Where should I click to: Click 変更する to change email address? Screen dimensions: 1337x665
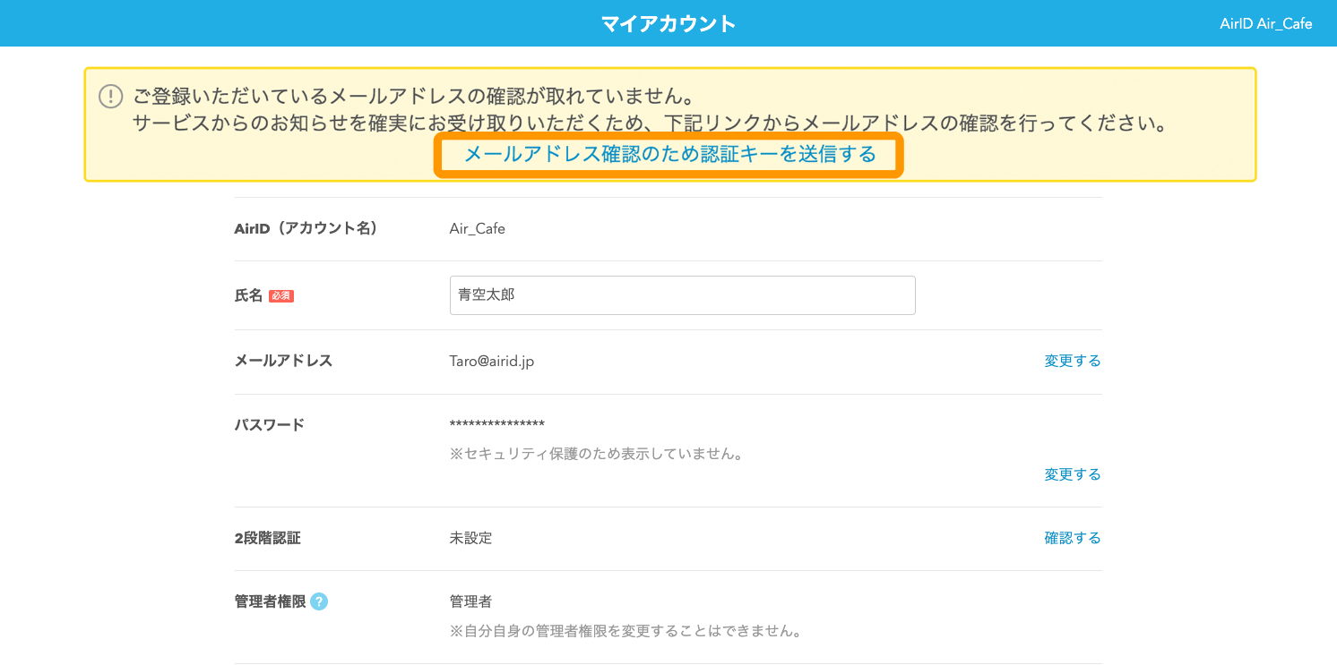(1072, 361)
